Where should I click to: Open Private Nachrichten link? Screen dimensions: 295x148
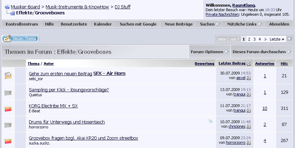(x=222, y=14)
